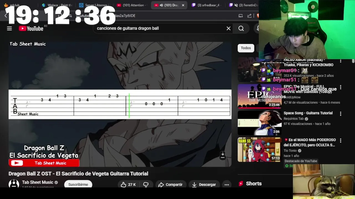Click the browser address bar URL
The image size is (355, 199).
pos(105,16)
